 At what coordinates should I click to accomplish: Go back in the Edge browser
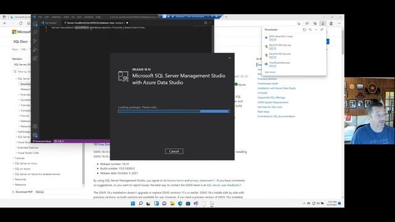pos(6,23)
